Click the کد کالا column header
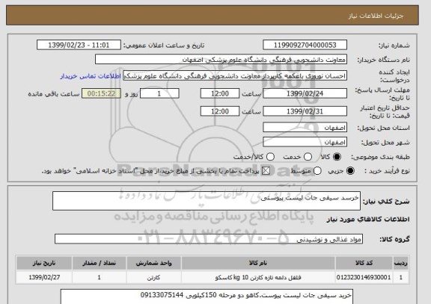Viewport: 431px width, 304px height. (364, 263)
